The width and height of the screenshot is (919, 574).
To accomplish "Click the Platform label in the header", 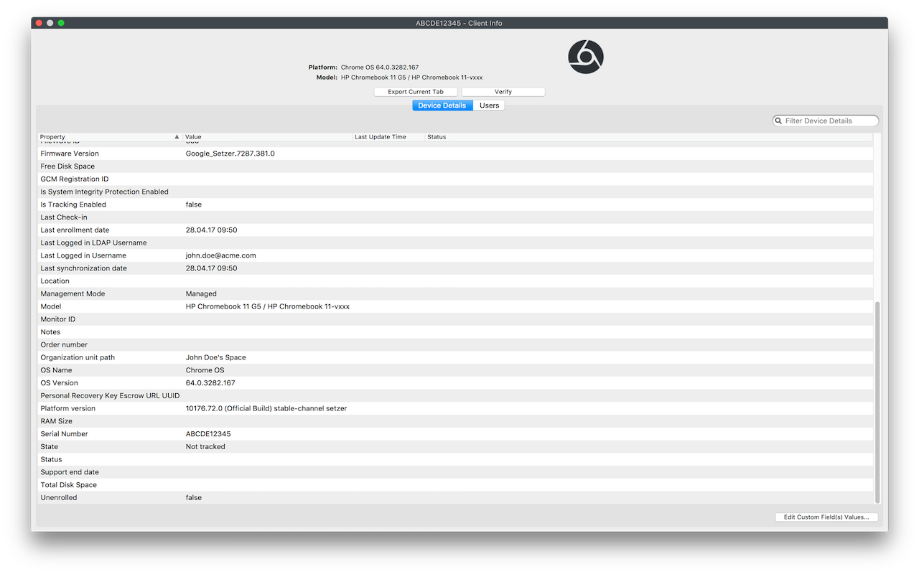I will 323,67.
